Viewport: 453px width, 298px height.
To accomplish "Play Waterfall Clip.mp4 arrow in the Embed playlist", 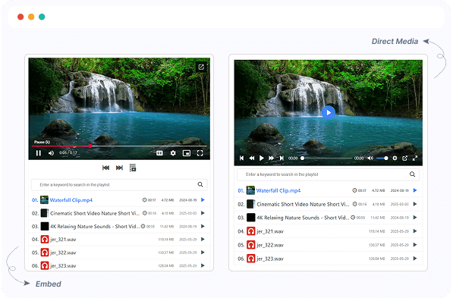I will (x=203, y=200).
